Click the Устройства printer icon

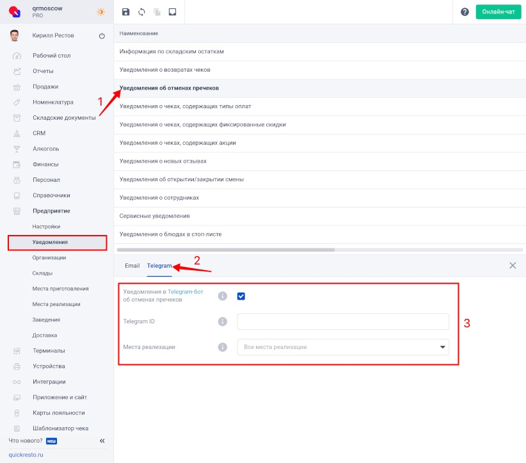(17, 366)
